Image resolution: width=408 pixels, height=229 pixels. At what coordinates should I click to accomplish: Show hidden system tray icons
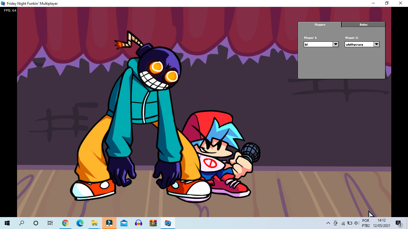328,223
